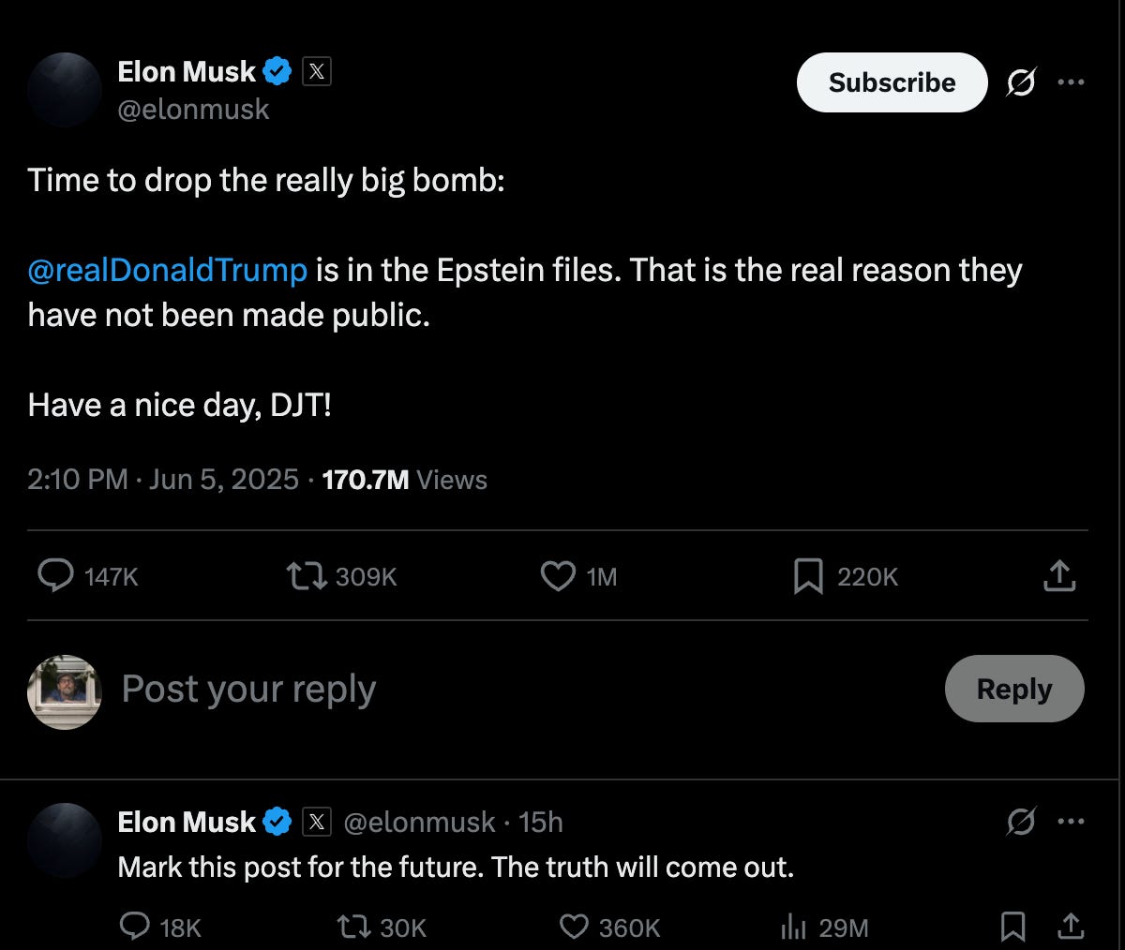The height and width of the screenshot is (950, 1125).
Task: Open the share icon on the main post
Action: [1059, 576]
